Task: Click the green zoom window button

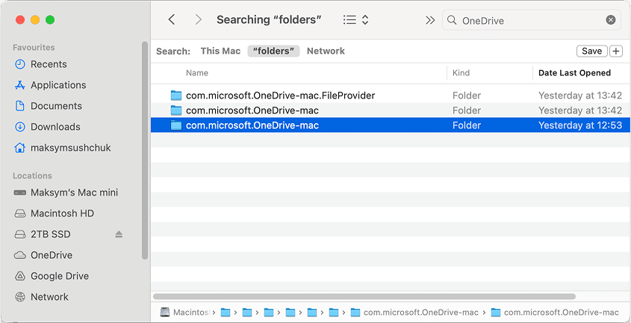Action: click(x=50, y=19)
